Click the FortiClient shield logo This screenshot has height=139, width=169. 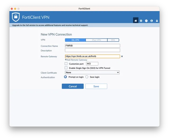tap(16, 17)
